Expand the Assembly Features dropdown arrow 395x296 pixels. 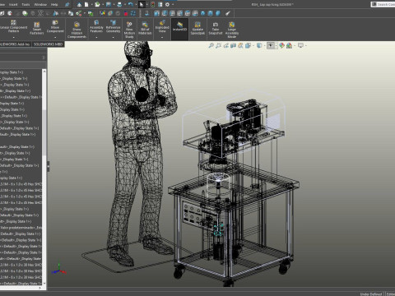point(96,37)
